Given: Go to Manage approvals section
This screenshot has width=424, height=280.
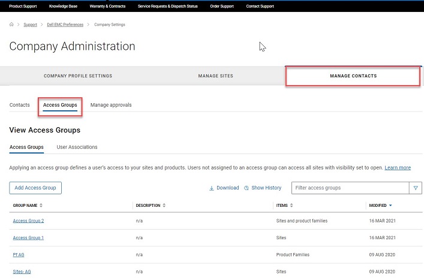Looking at the screenshot, I should 111,105.
